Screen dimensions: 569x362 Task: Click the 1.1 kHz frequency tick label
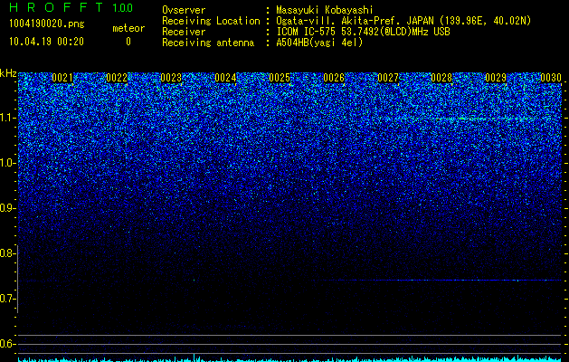point(7,118)
